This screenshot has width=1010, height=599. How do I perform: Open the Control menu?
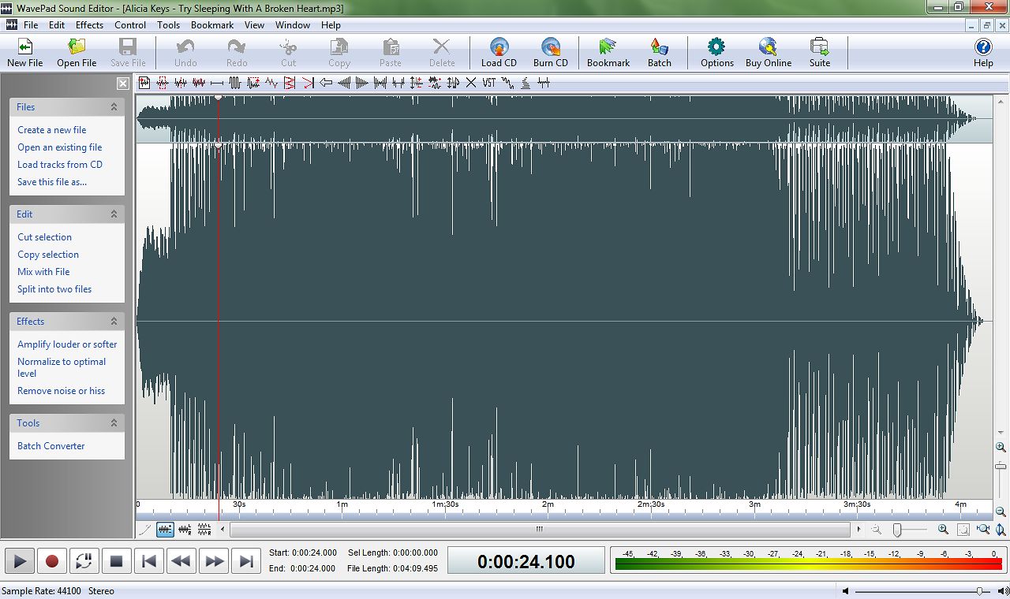pos(129,24)
